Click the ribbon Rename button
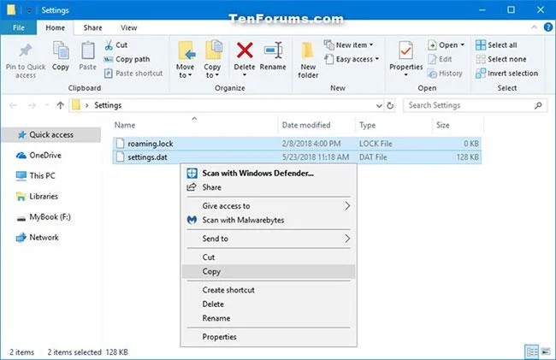The image size is (556, 360). point(273,56)
